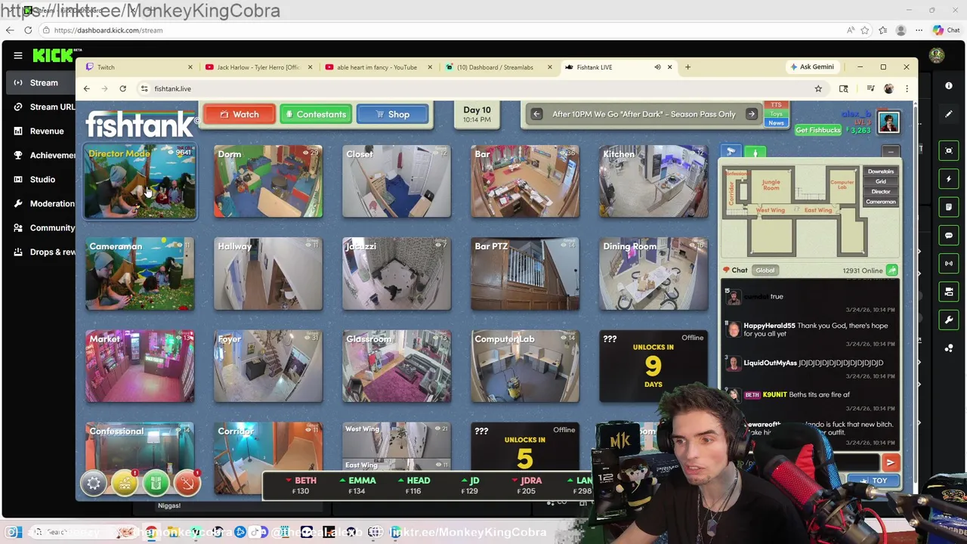Open Revenue in Kick sidebar
This screenshot has width=967, height=544.
click(39, 131)
